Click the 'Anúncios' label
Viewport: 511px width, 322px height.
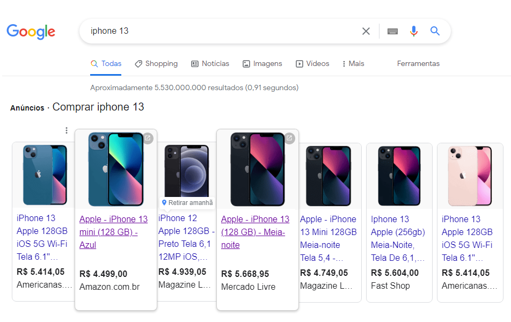point(27,108)
